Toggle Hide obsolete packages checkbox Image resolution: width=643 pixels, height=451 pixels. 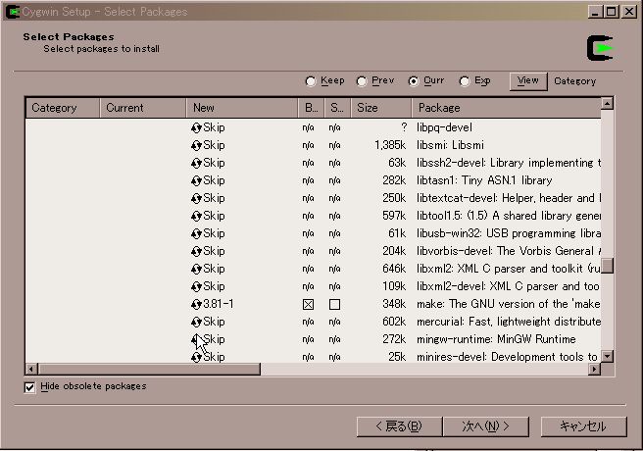29,387
